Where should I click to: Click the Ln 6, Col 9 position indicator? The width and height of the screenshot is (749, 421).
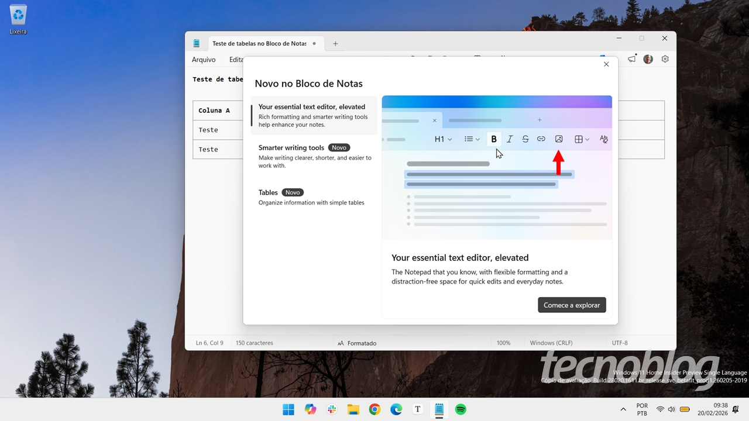coord(209,343)
